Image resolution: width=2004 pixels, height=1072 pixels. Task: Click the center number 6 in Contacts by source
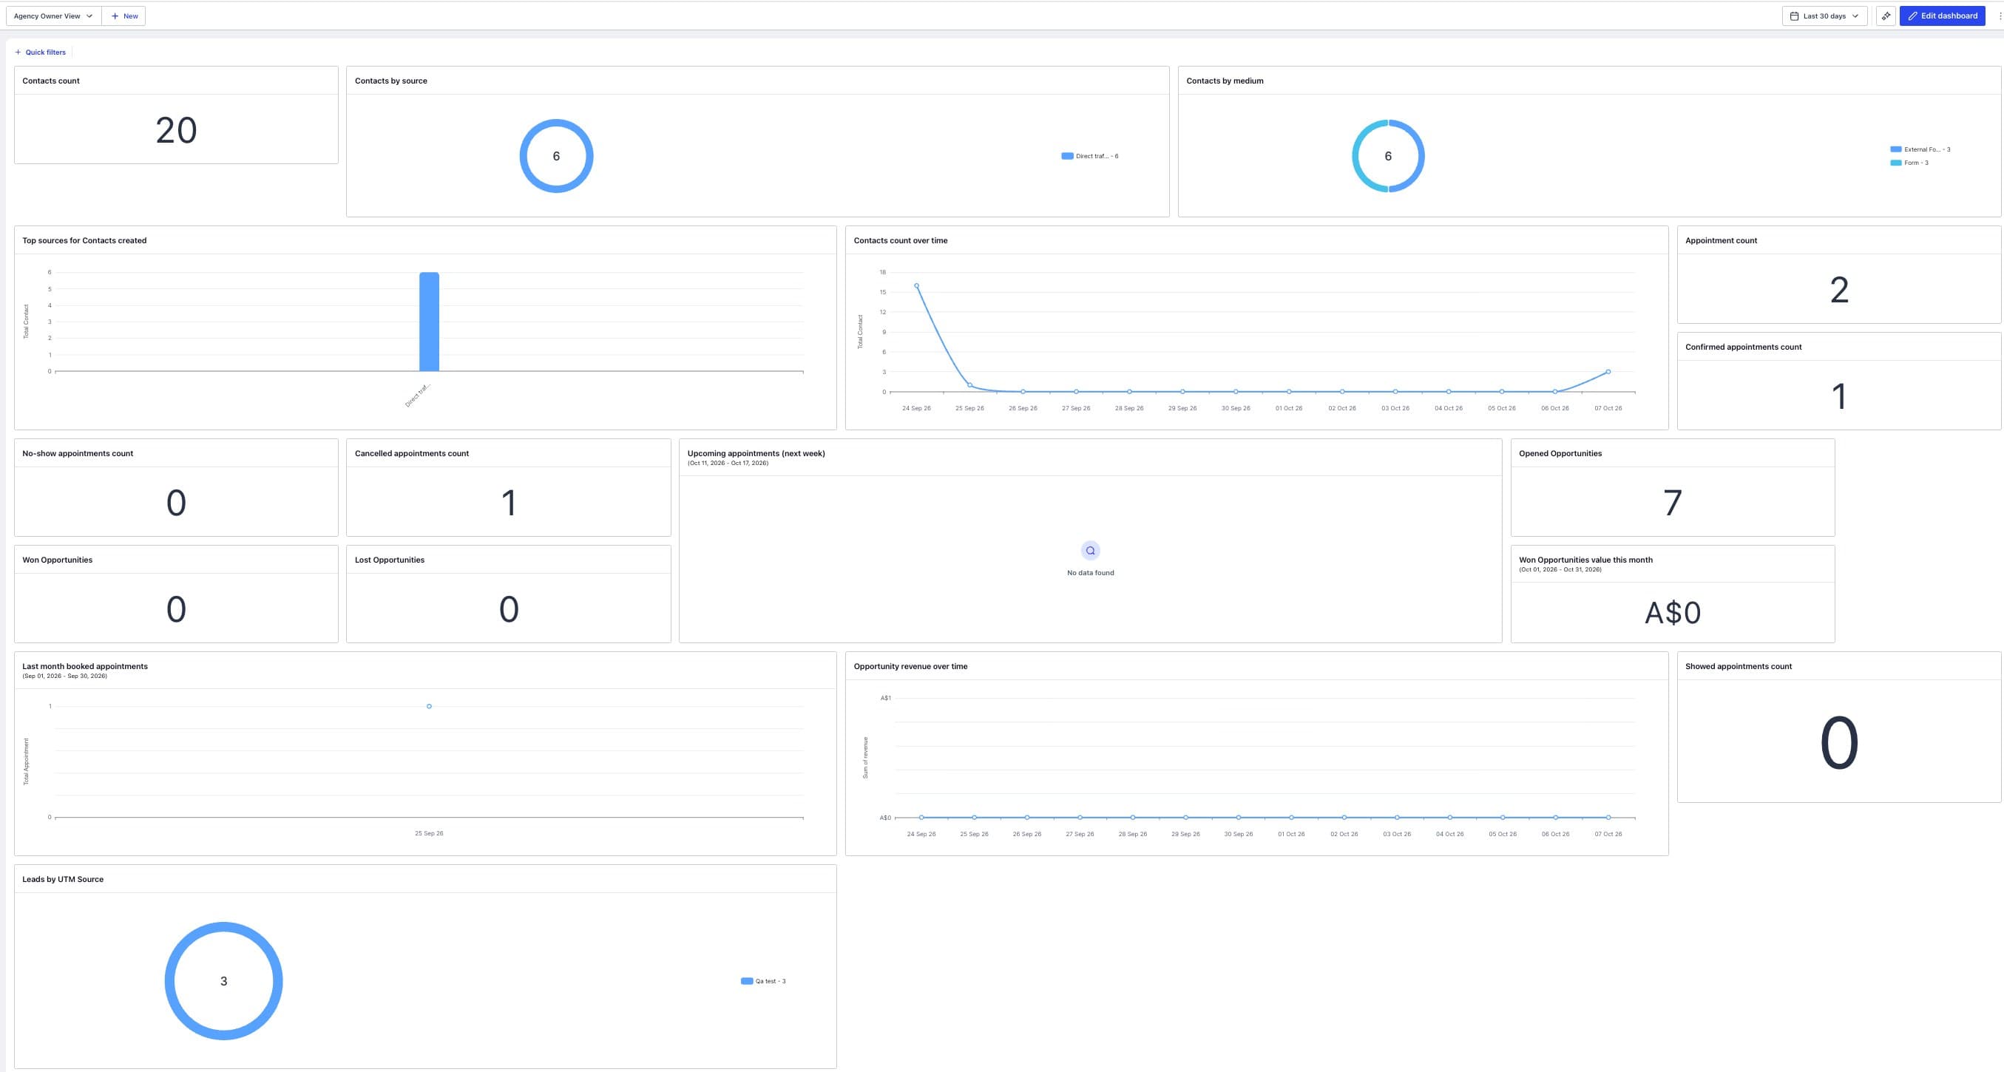click(x=556, y=157)
